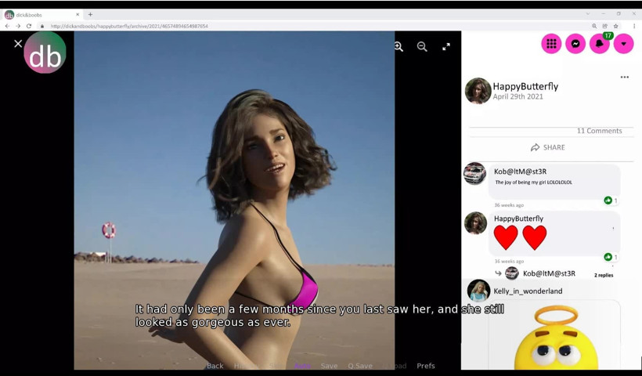The image size is (642, 376).
Task: Zoom out of the photo
Action: click(422, 47)
